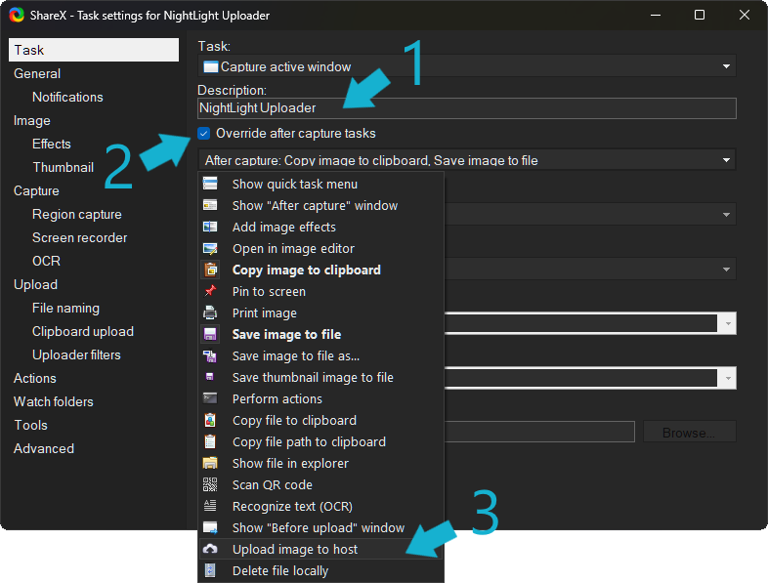Go to Uploader filters in sidebar
Image resolution: width=768 pixels, height=583 pixels.
(76, 355)
